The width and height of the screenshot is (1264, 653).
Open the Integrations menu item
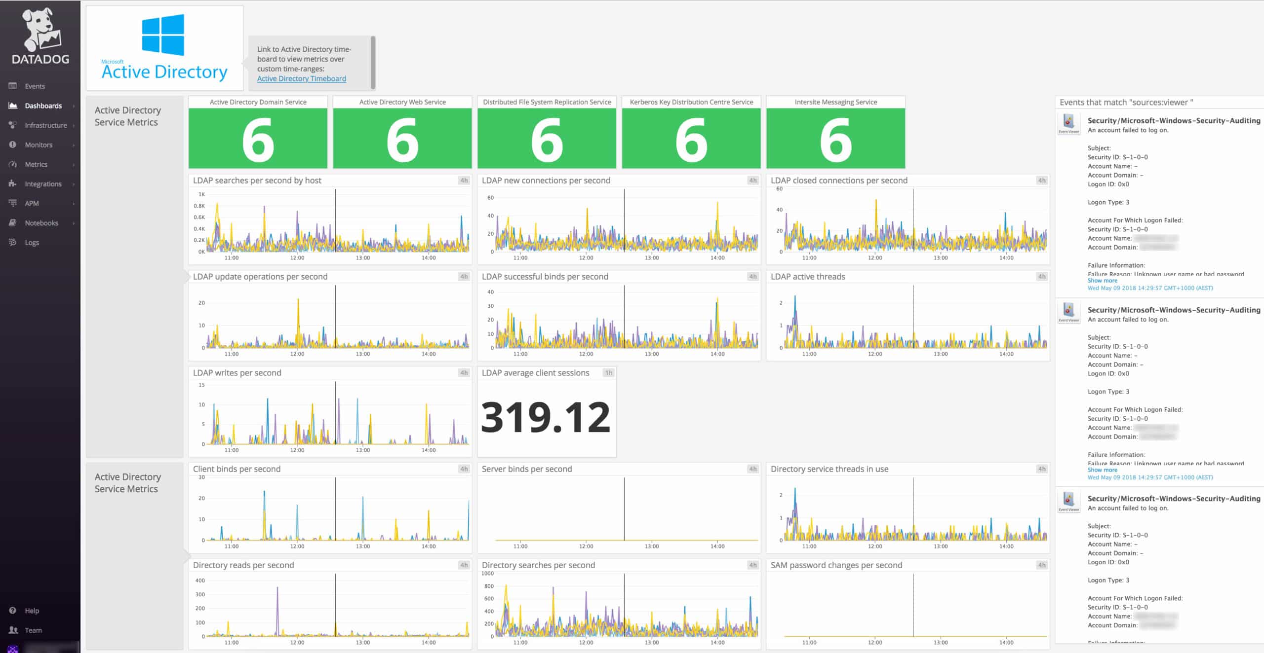coord(43,184)
